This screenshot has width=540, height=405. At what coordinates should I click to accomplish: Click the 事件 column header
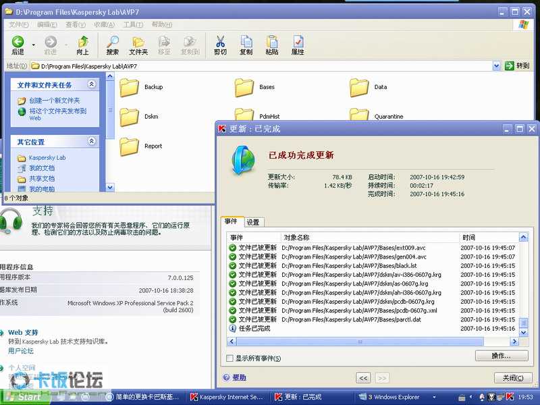tap(254, 238)
